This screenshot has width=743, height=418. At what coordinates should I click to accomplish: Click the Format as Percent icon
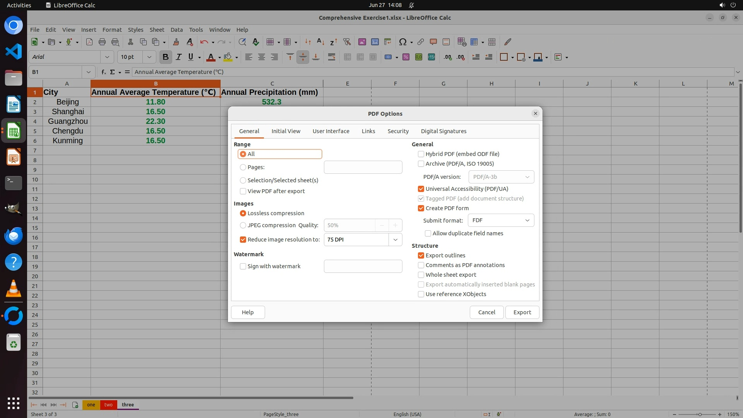406,57
